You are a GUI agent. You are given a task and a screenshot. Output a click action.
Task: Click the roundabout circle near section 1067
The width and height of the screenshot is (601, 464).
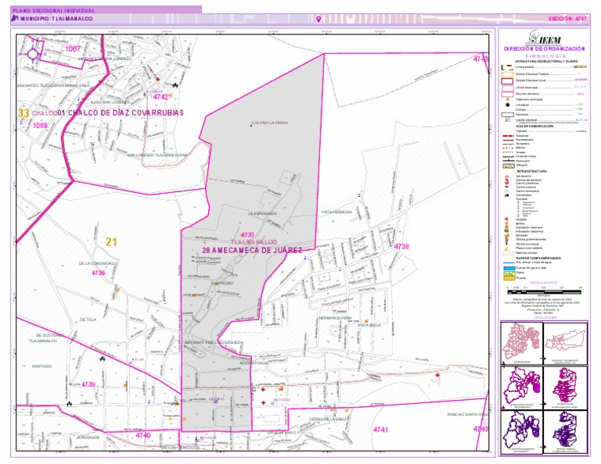pos(33,54)
